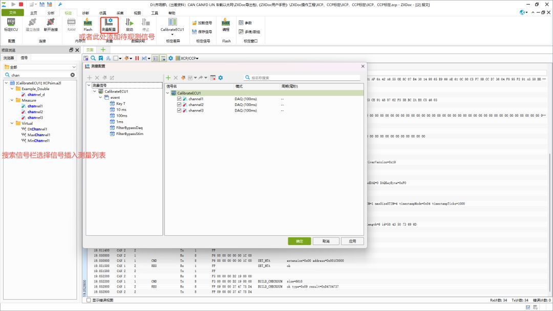Open the 测量配置 measurement configuration ribbon icon
The image size is (553, 311).
[109, 25]
